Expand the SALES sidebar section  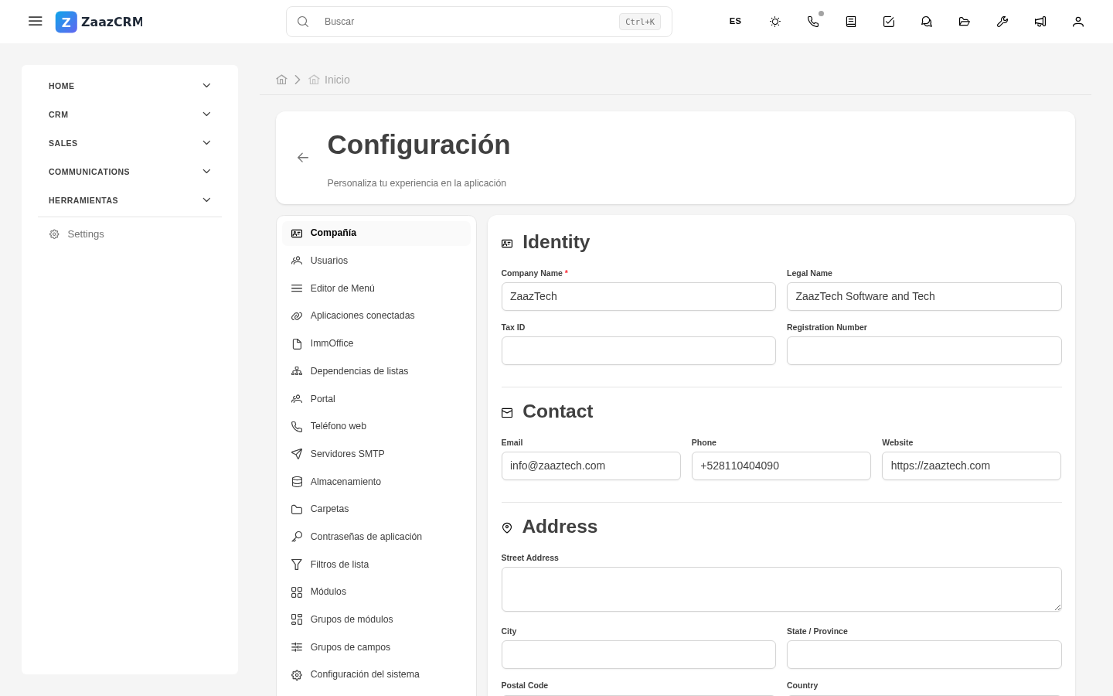pos(130,143)
